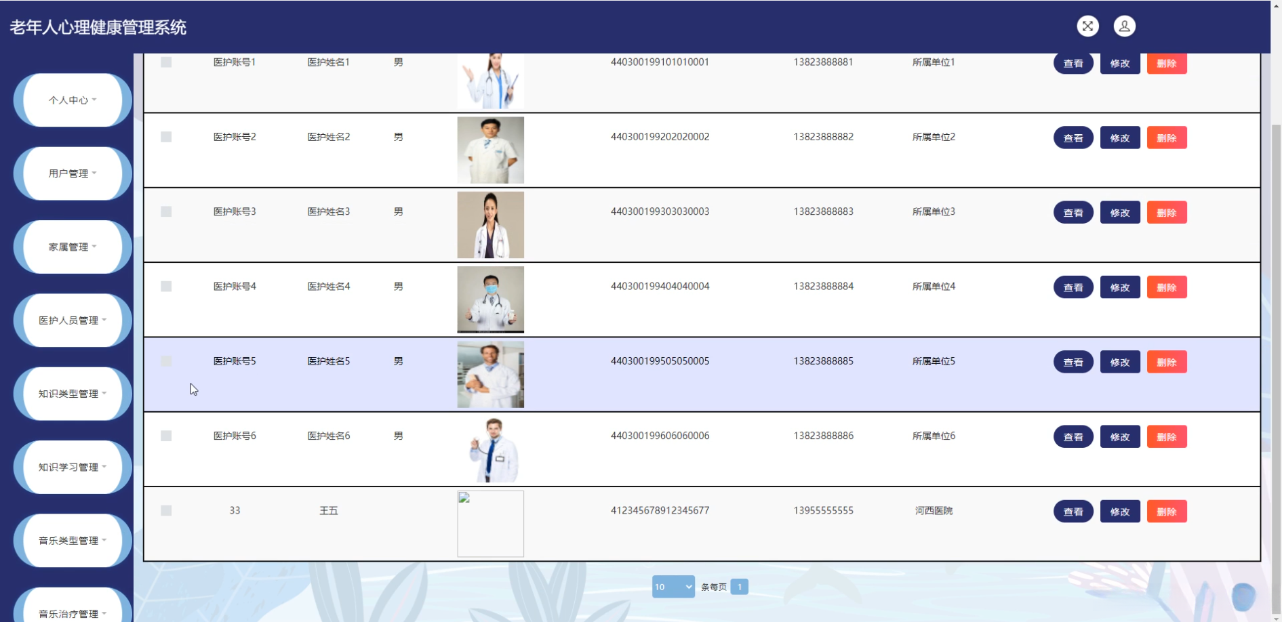The width and height of the screenshot is (1282, 622).
Task: Select phone number 13823888886
Action: [824, 436]
